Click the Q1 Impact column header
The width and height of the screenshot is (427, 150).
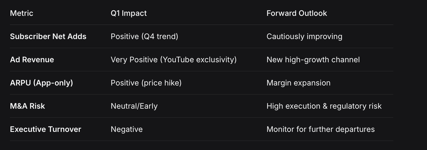click(129, 13)
